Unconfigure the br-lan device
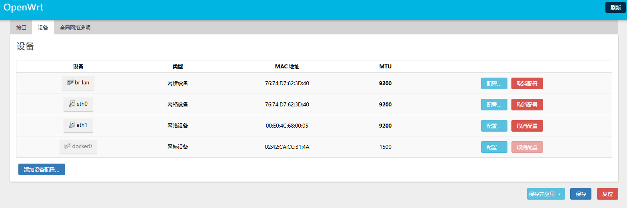This screenshot has width=627, height=208. click(x=527, y=83)
